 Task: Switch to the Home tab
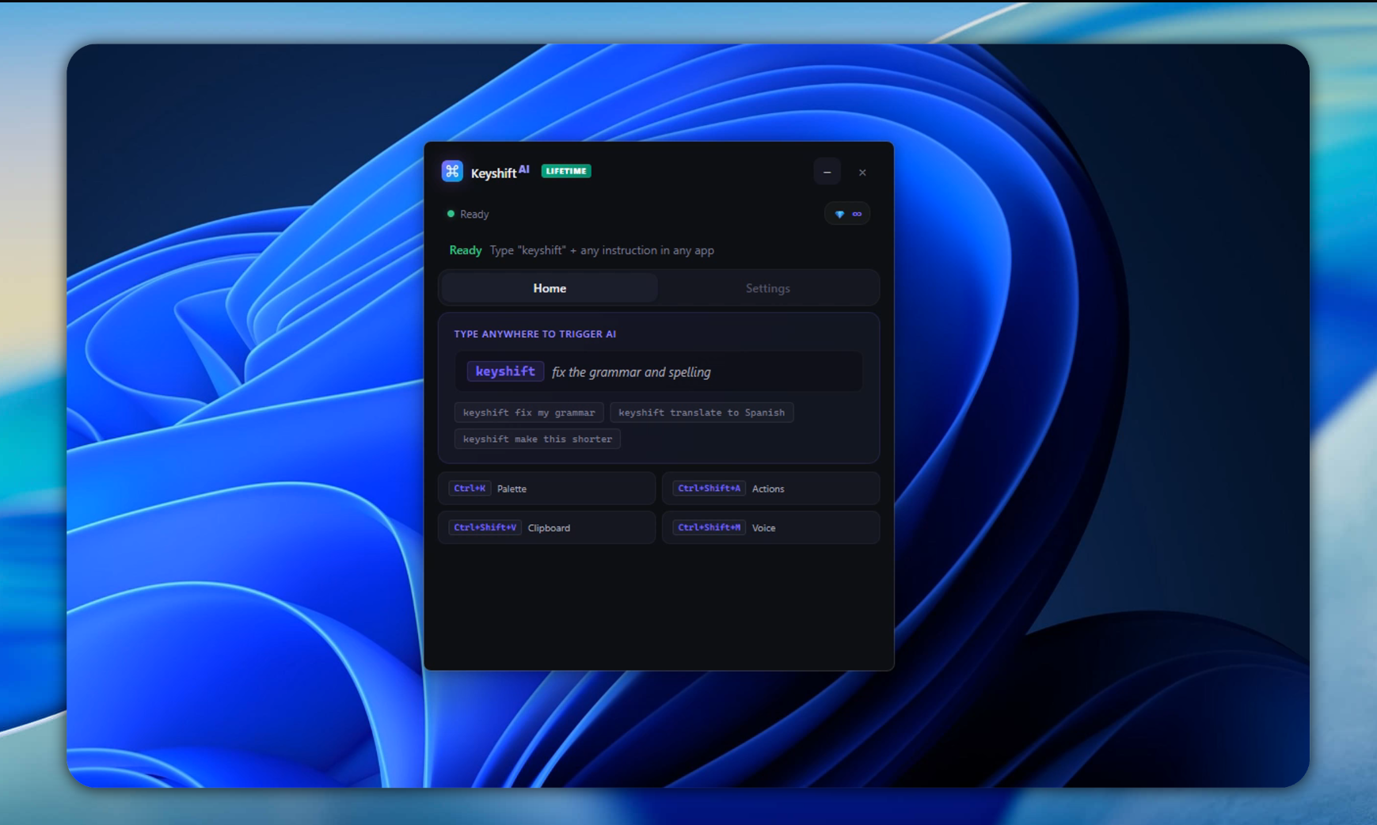pyautogui.click(x=550, y=288)
